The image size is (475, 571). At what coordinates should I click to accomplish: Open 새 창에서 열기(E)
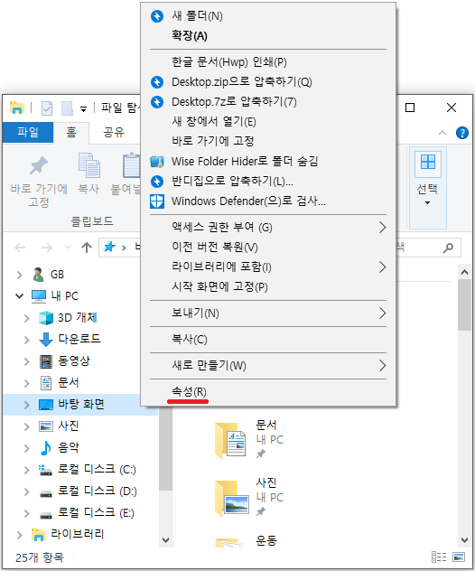[268, 121]
